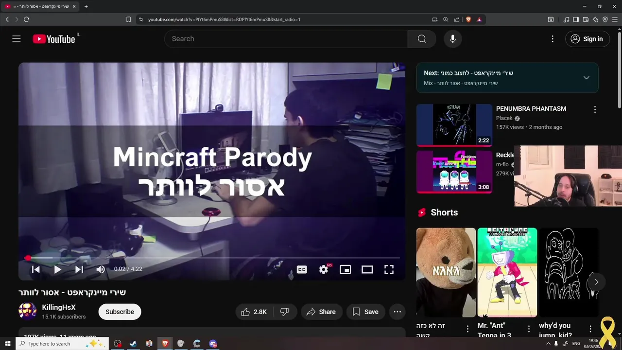Viewport: 622px width, 350px height.
Task: Subscribe to KillingHsX channel
Action: point(120,312)
